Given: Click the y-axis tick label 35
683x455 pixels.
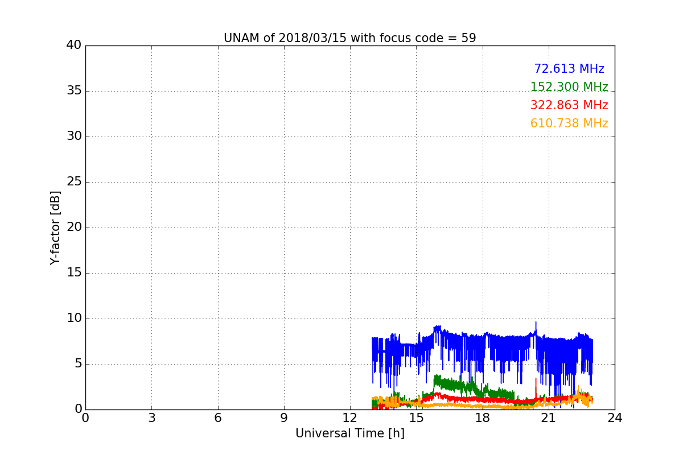Looking at the screenshot, I should pyautogui.click(x=74, y=91).
